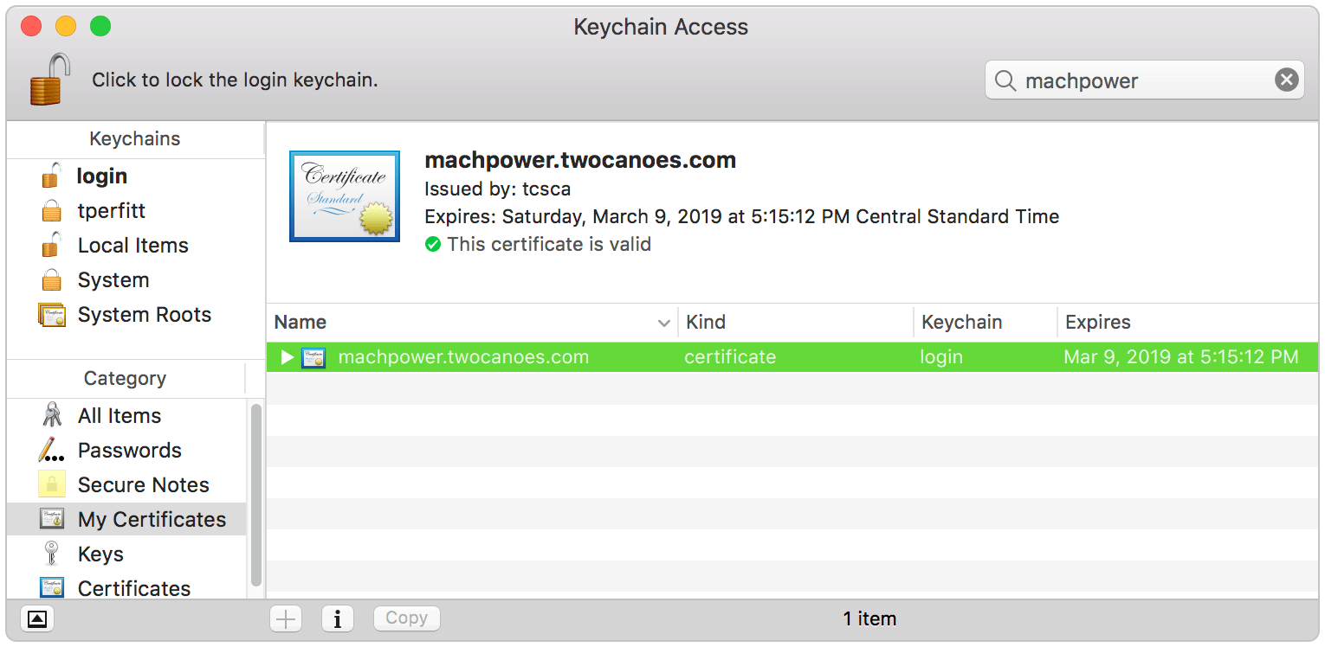Sort by the Kind column header
This screenshot has width=1325, height=647.
[x=796, y=323]
